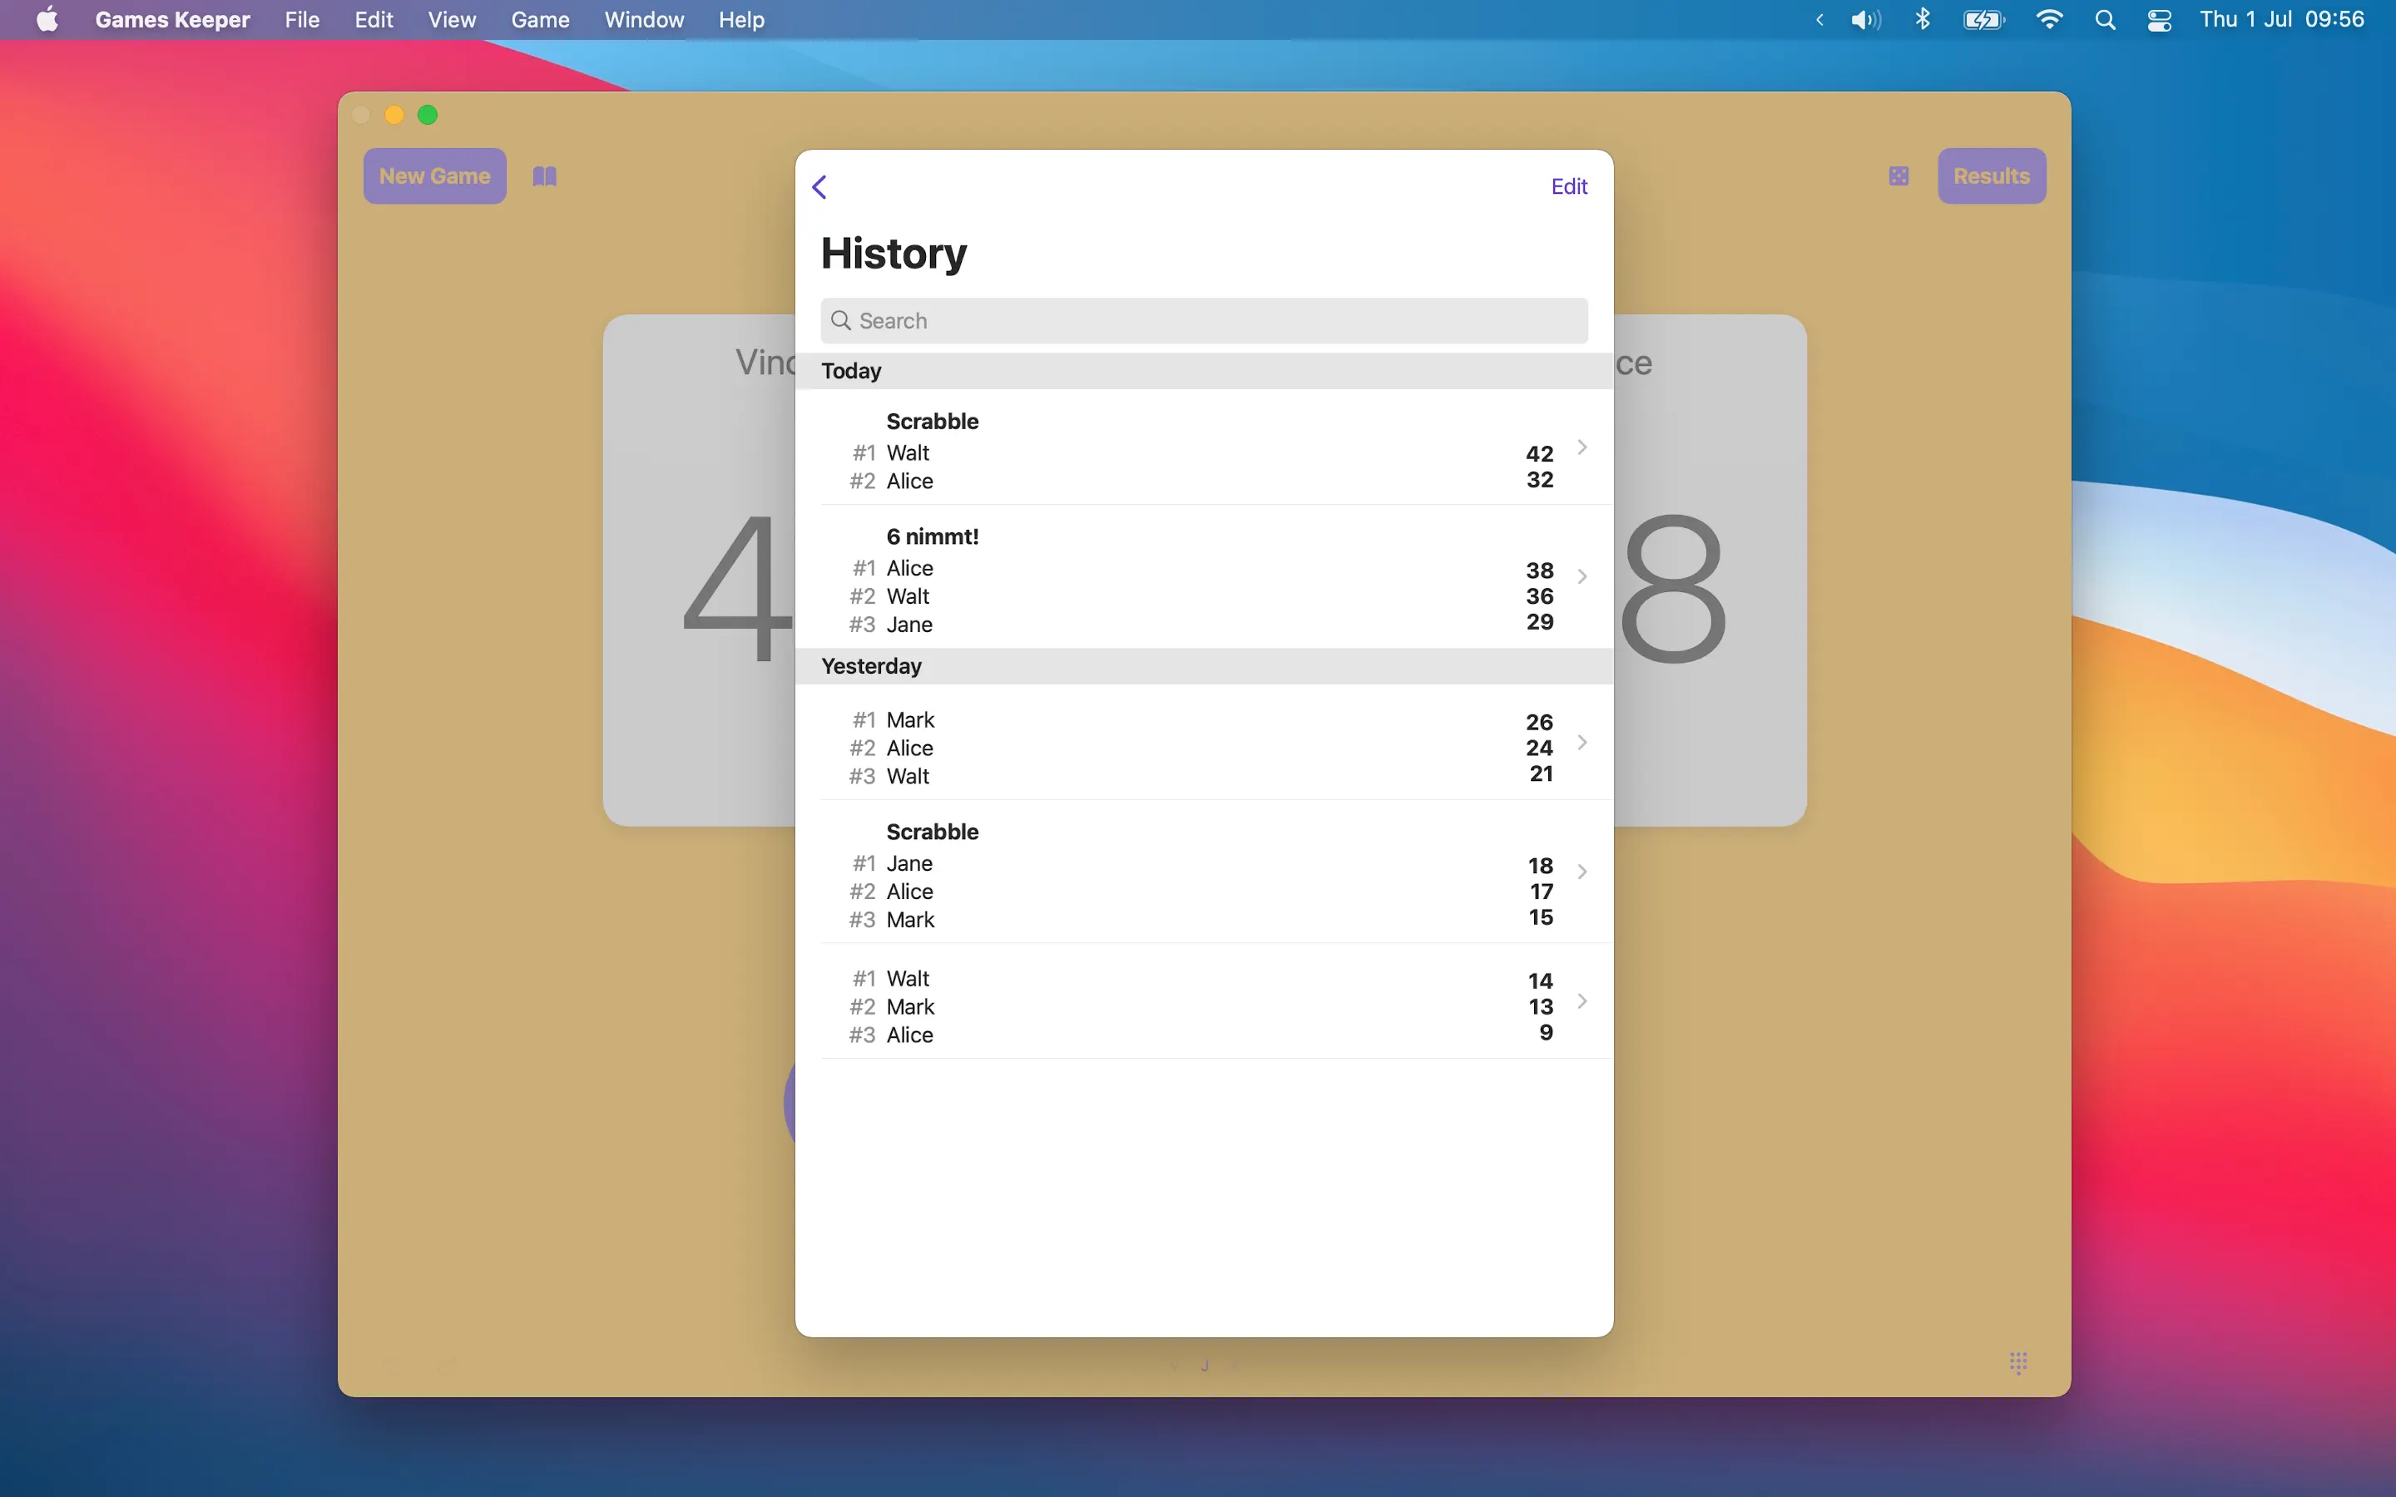Click the dotted grid icon bottom right
The width and height of the screenshot is (2396, 1497).
coord(2017,1362)
